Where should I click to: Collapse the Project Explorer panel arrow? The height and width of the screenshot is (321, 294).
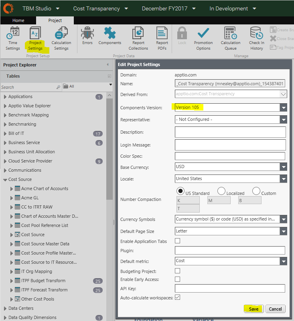(108, 65)
